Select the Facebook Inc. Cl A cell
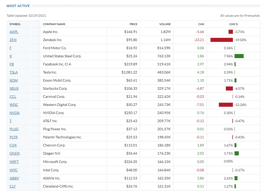This screenshot has height=194, width=265. (73, 64)
